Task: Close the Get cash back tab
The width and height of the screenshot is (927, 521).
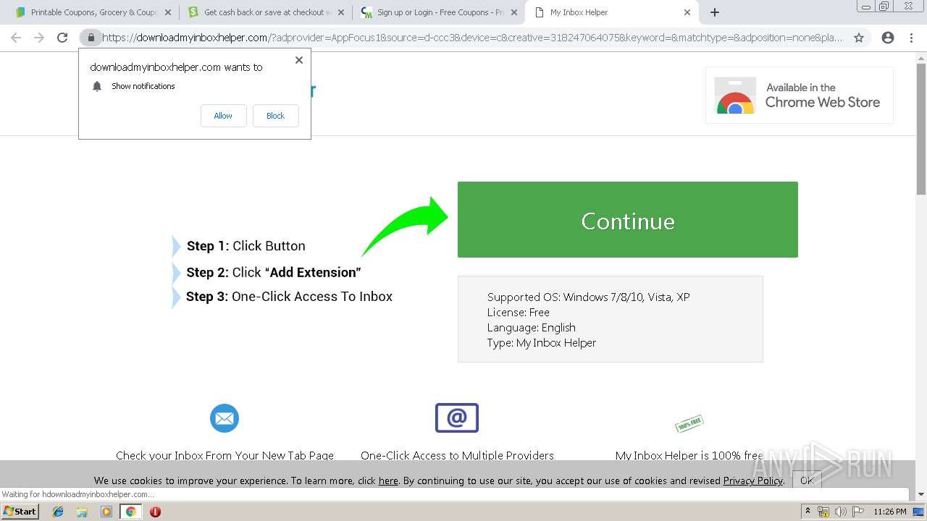Action: pos(341,12)
